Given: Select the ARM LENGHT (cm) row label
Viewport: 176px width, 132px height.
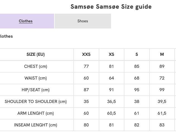Looking at the screenshot, I should click(x=36, y=113).
